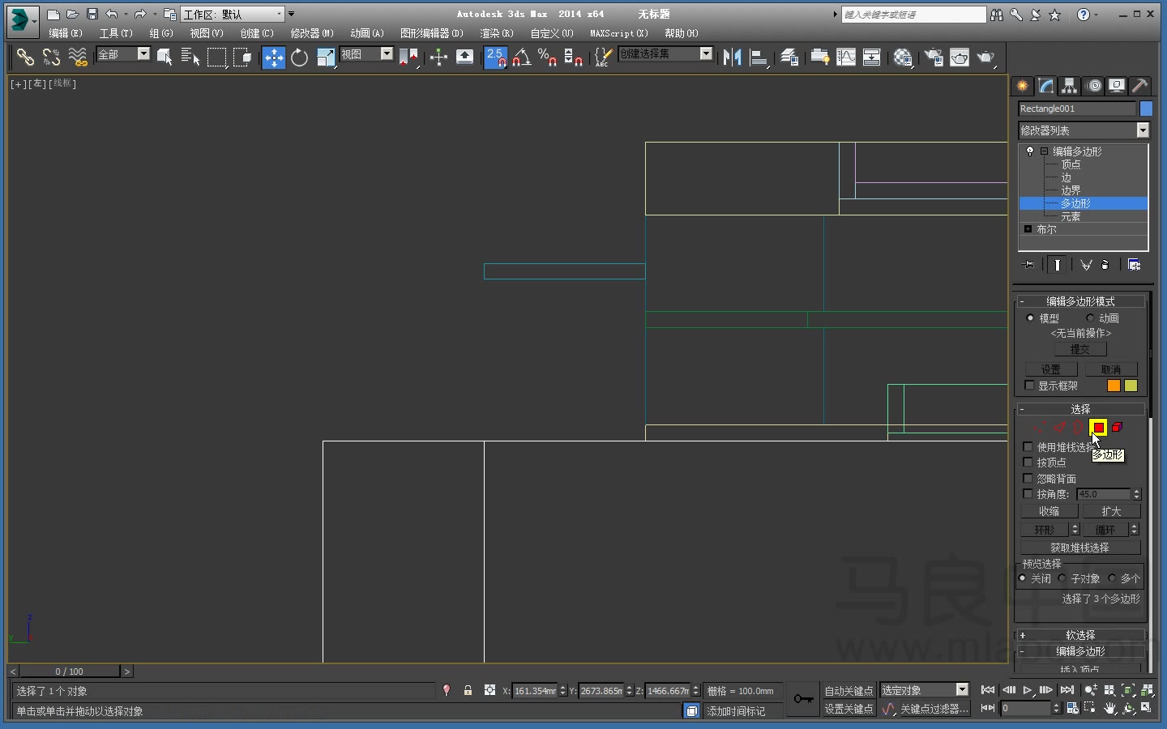Enable the 忽略背面 checkbox

pos(1028,479)
